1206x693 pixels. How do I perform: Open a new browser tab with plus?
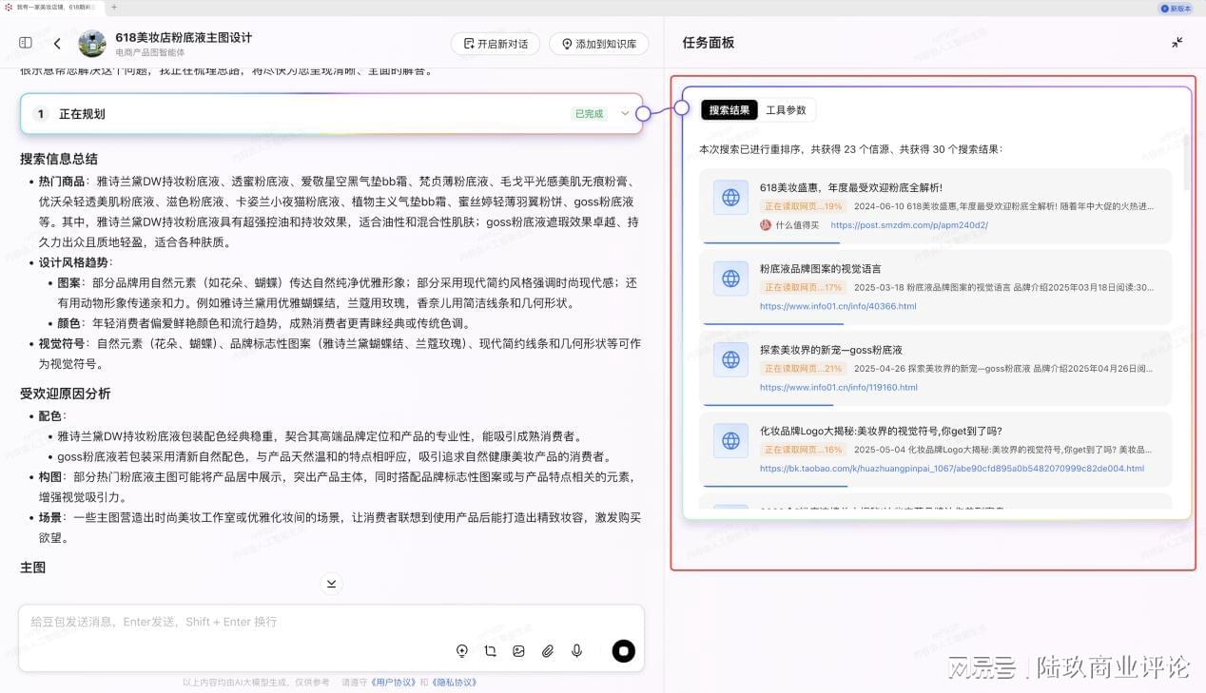[115, 7]
